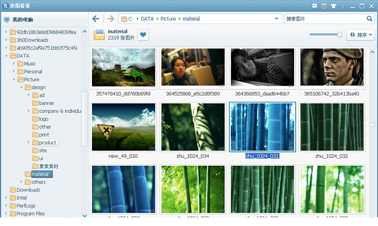Click the Meitu KanKan app logo
The width and height of the screenshot is (378, 226).
pos(5,6)
